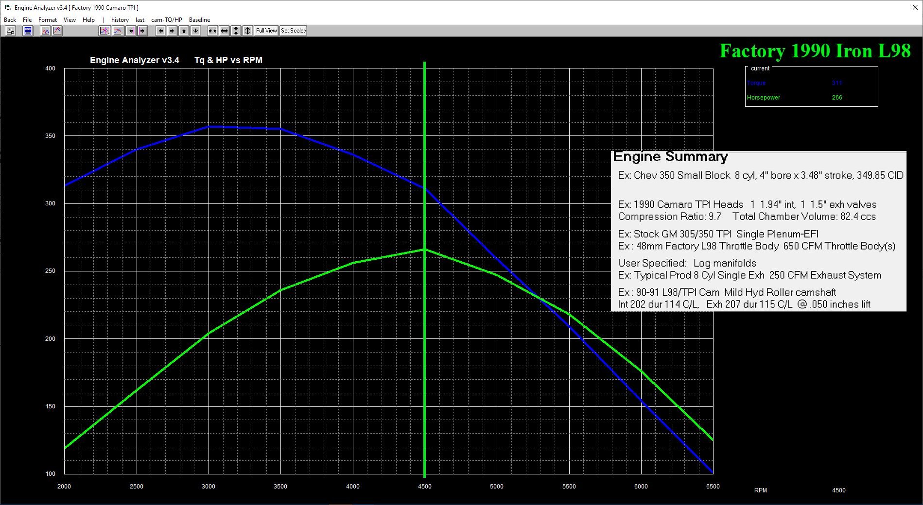Click the blue save disk icon
923x505 pixels.
point(28,31)
